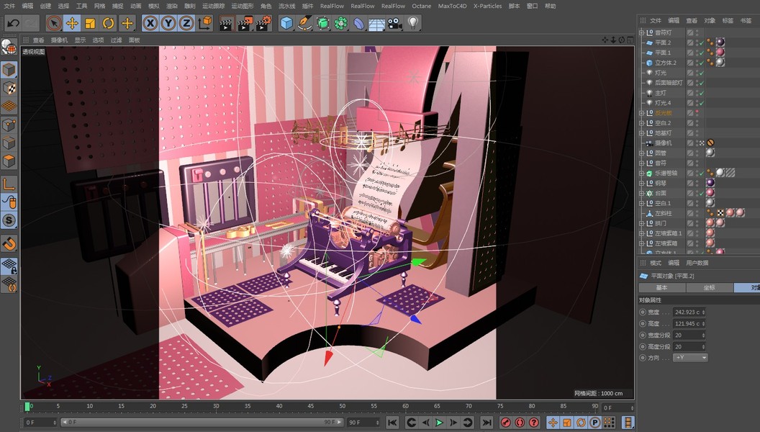
Task: Expand the 圆管 object group
Action: [642, 153]
